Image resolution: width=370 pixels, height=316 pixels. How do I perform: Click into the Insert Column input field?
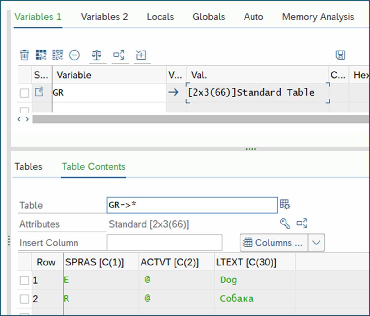tap(164, 243)
